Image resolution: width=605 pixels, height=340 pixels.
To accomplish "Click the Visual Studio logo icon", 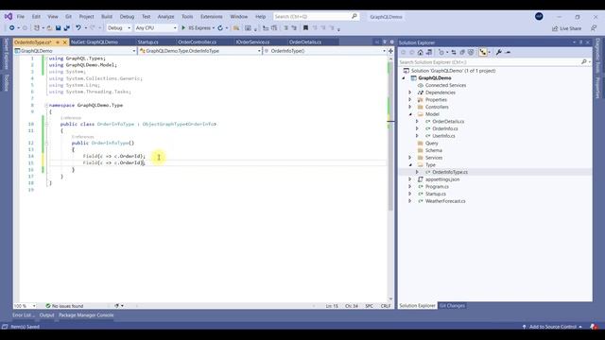I will 9,17.
